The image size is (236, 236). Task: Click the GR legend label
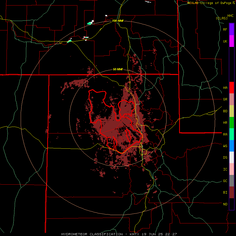[225, 99]
